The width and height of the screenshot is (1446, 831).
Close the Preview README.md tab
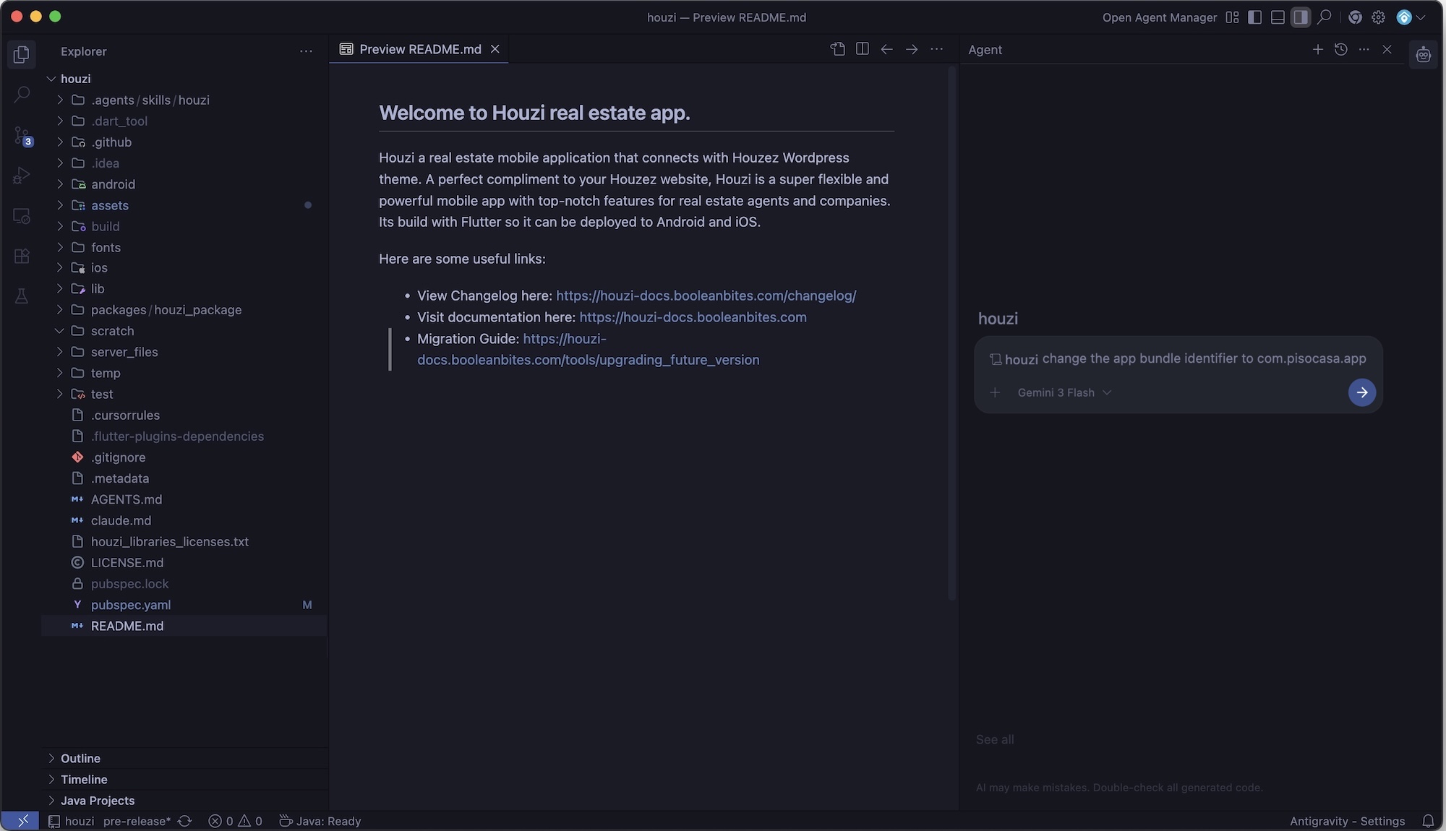(x=495, y=49)
